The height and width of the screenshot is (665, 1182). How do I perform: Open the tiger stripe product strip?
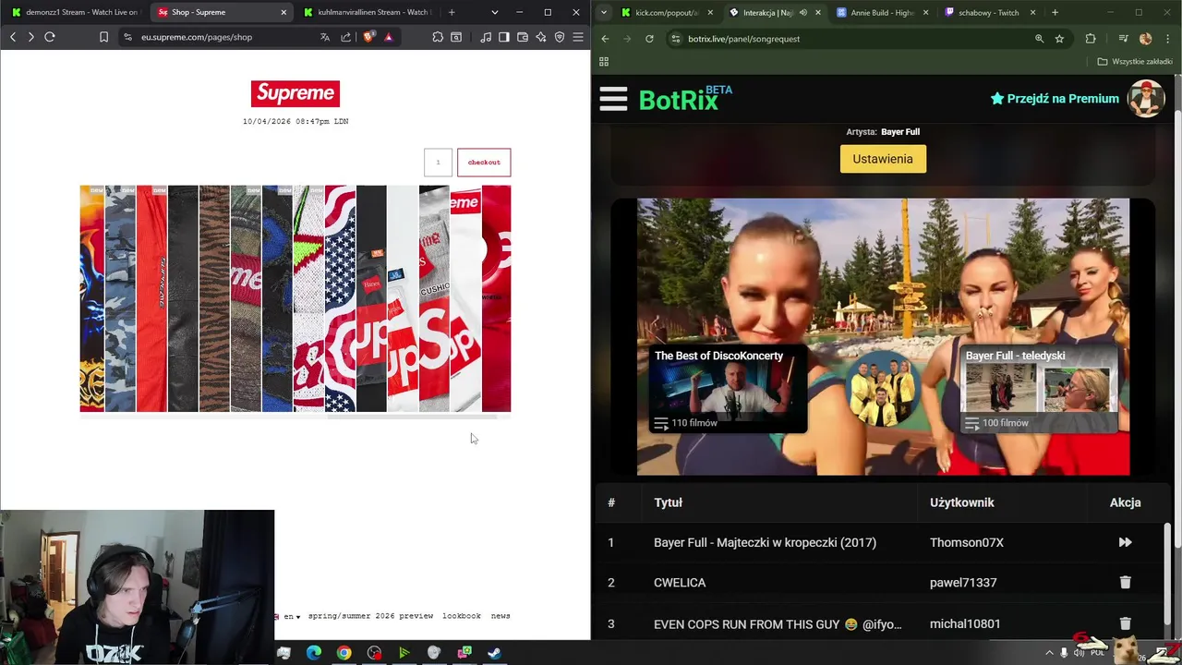(214, 298)
